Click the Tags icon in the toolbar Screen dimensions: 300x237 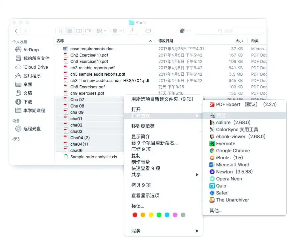click(147, 31)
